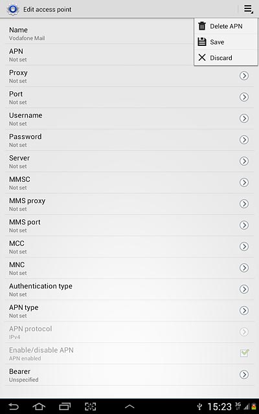Open the Username setting row
Image resolution: width=259 pixels, height=414 pixels.
(x=129, y=118)
